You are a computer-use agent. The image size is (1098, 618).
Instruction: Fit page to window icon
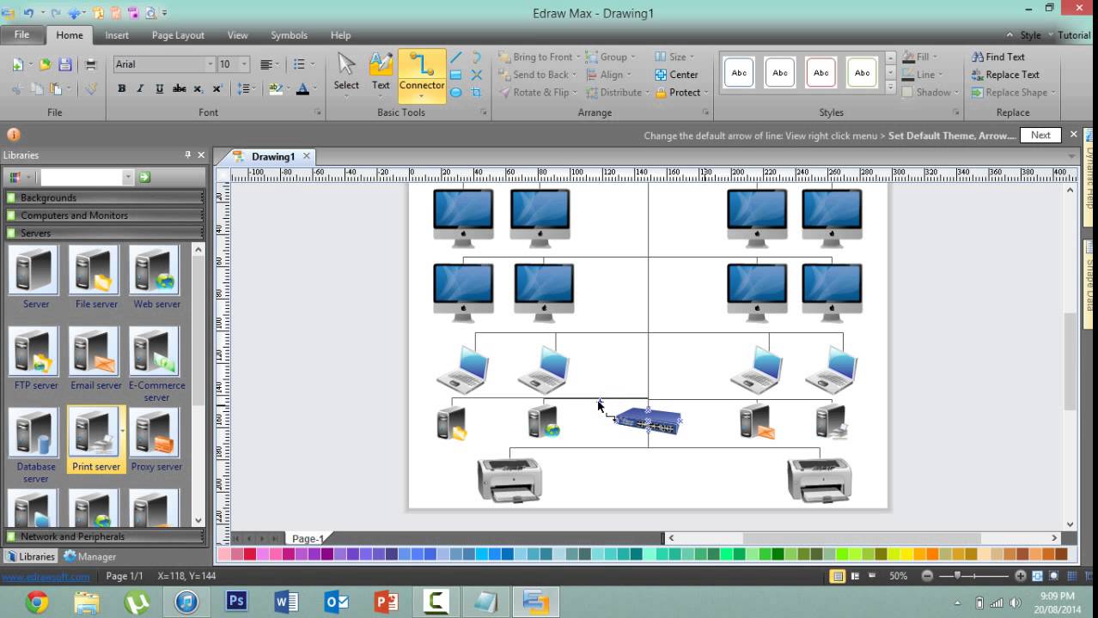pos(1038,576)
